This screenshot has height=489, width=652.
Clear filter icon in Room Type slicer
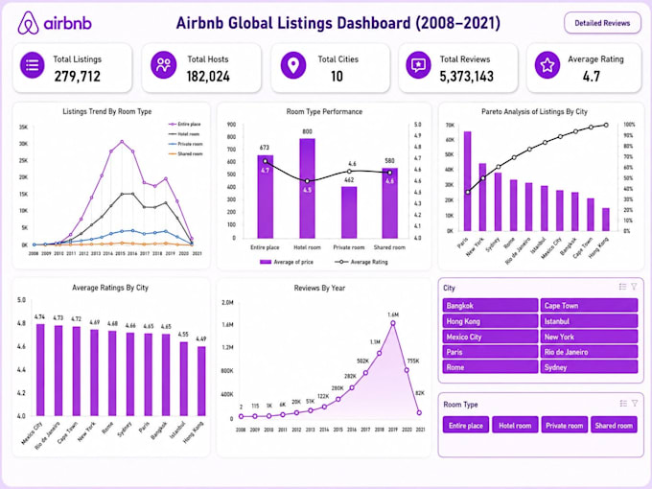point(635,404)
